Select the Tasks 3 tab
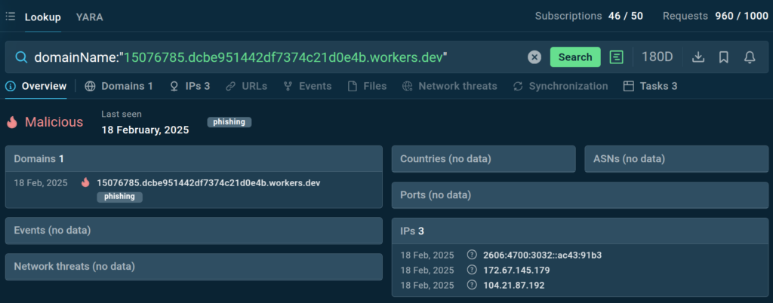The width and height of the screenshot is (773, 303). click(x=650, y=86)
